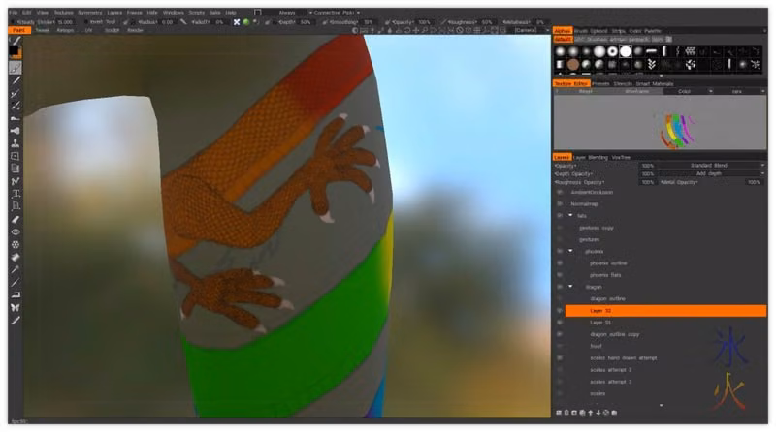
Task: Select the Clone stamp tool in left toolbar
Action: click(x=16, y=143)
